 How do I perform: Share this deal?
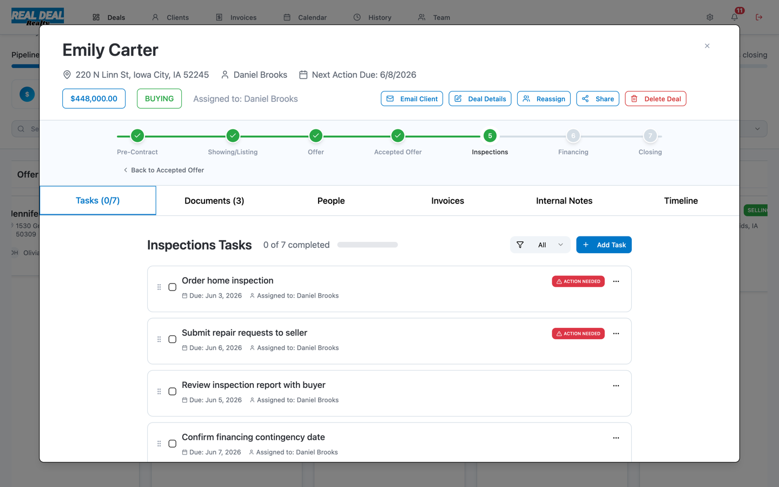pos(598,98)
